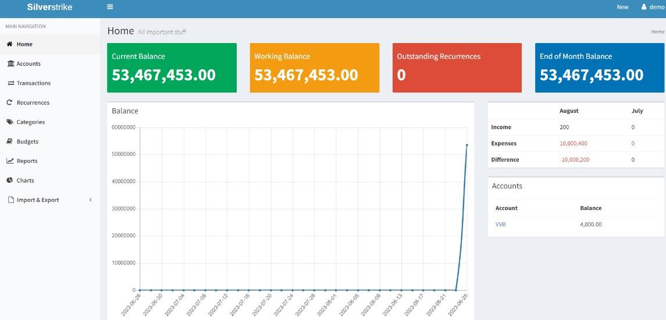Click New in the top bar
Screen dimensions: 666x320
622,7
